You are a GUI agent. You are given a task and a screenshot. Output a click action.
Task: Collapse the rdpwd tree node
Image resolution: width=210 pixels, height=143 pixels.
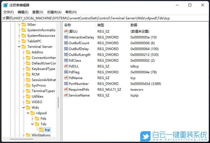pyautogui.click(x=28, y=113)
